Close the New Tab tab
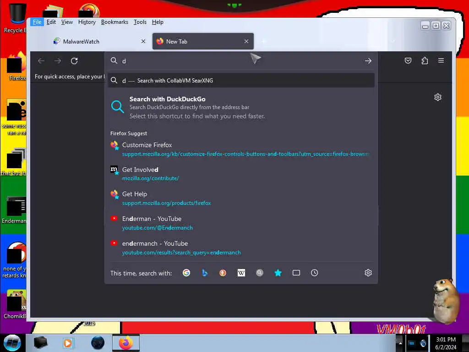 [246, 41]
